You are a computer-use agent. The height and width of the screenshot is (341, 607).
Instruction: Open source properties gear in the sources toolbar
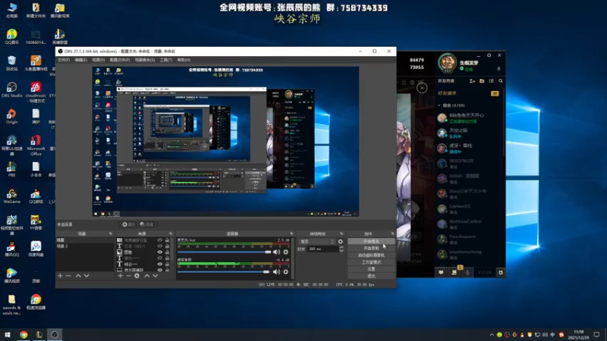[x=137, y=276]
